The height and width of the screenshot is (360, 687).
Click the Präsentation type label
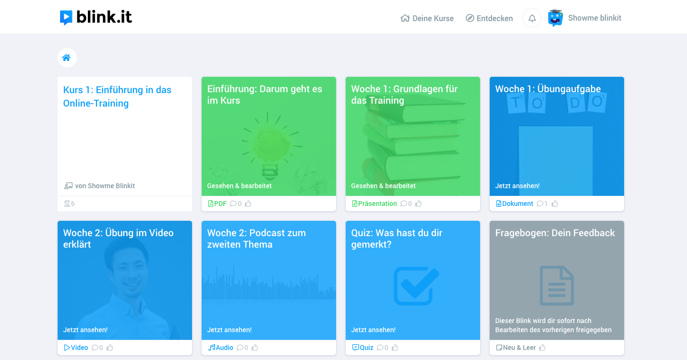coord(374,204)
